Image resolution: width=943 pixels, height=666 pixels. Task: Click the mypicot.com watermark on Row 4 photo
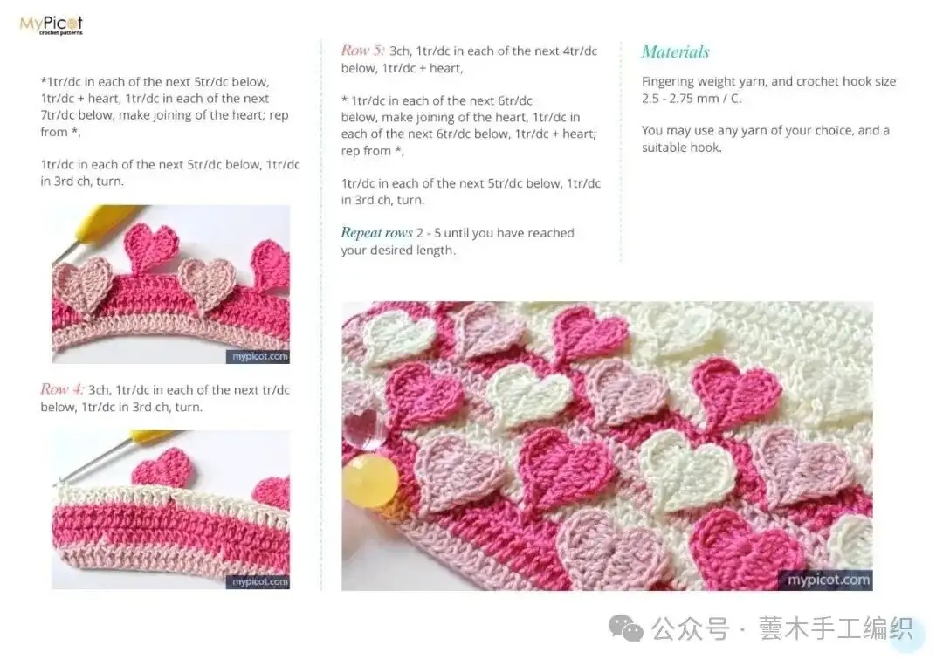click(260, 580)
